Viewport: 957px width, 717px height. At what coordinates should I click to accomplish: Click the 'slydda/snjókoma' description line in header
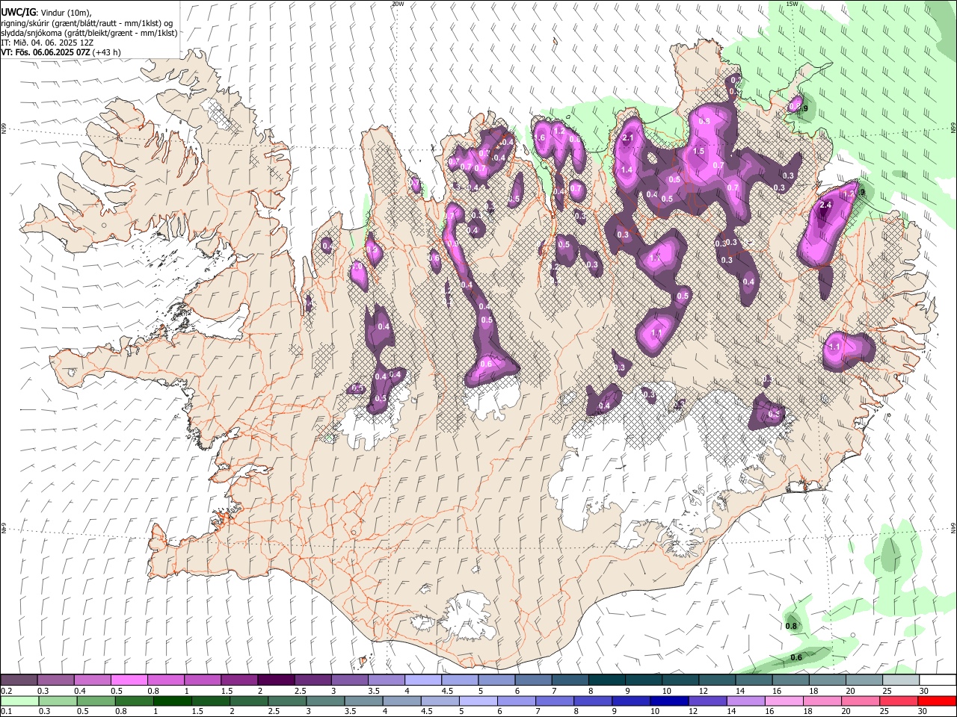click(x=89, y=32)
